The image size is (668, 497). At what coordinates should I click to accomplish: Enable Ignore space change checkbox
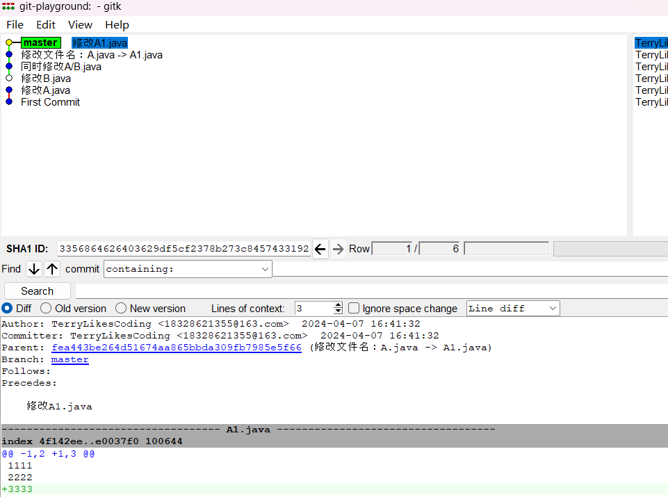[x=354, y=309]
